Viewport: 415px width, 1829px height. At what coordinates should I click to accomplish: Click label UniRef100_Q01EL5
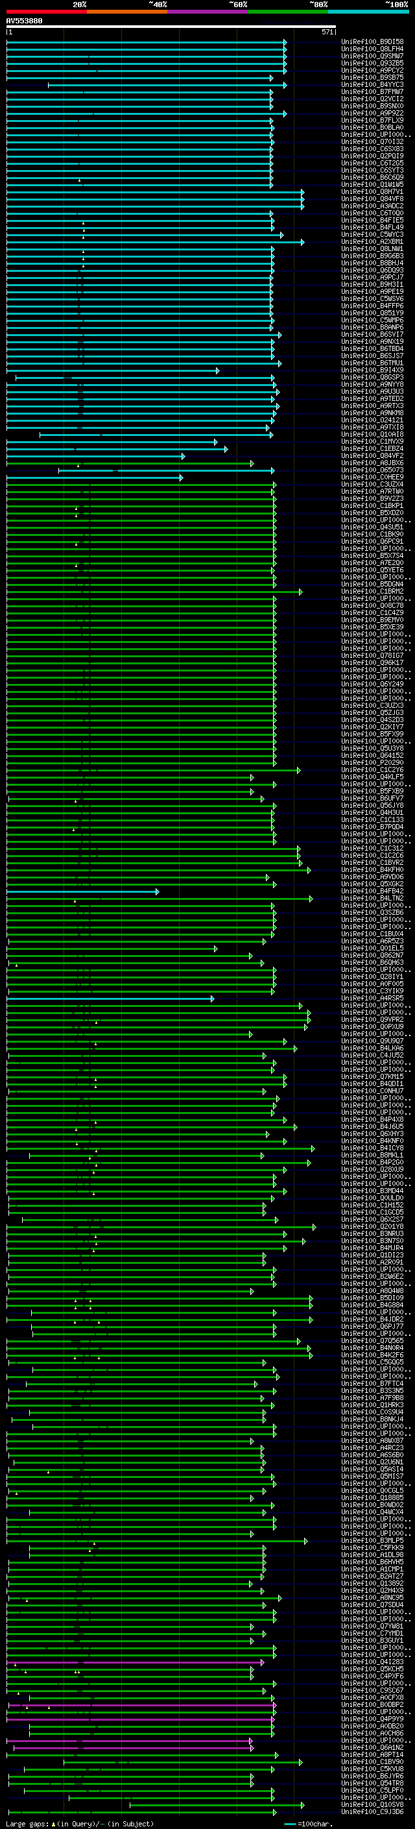(372, 948)
